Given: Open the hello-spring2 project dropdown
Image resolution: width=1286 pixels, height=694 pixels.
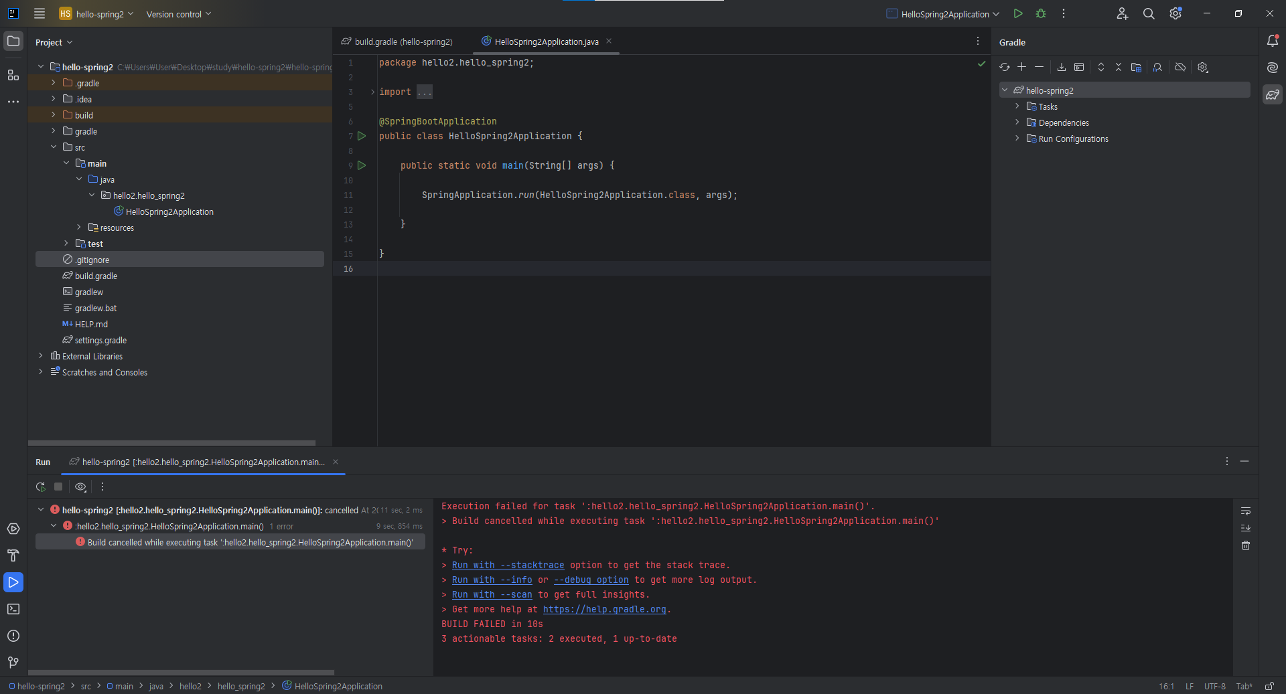Looking at the screenshot, I should 97,13.
